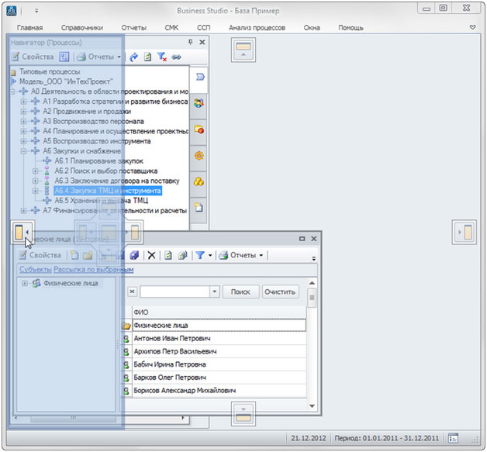487x452 pixels.
Task: Click the top dock position indicator
Action: [243, 50]
